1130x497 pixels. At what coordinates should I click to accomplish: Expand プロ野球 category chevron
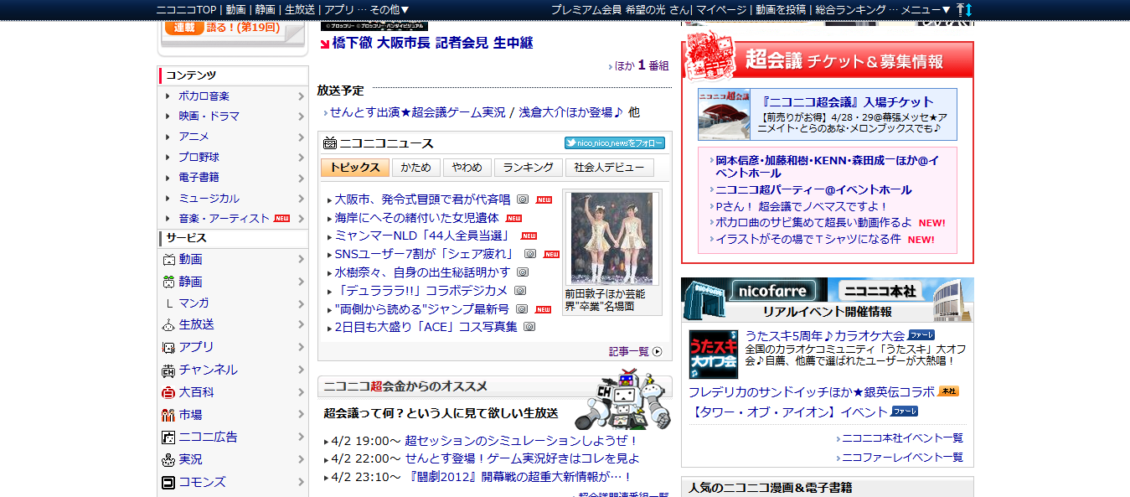point(301,158)
